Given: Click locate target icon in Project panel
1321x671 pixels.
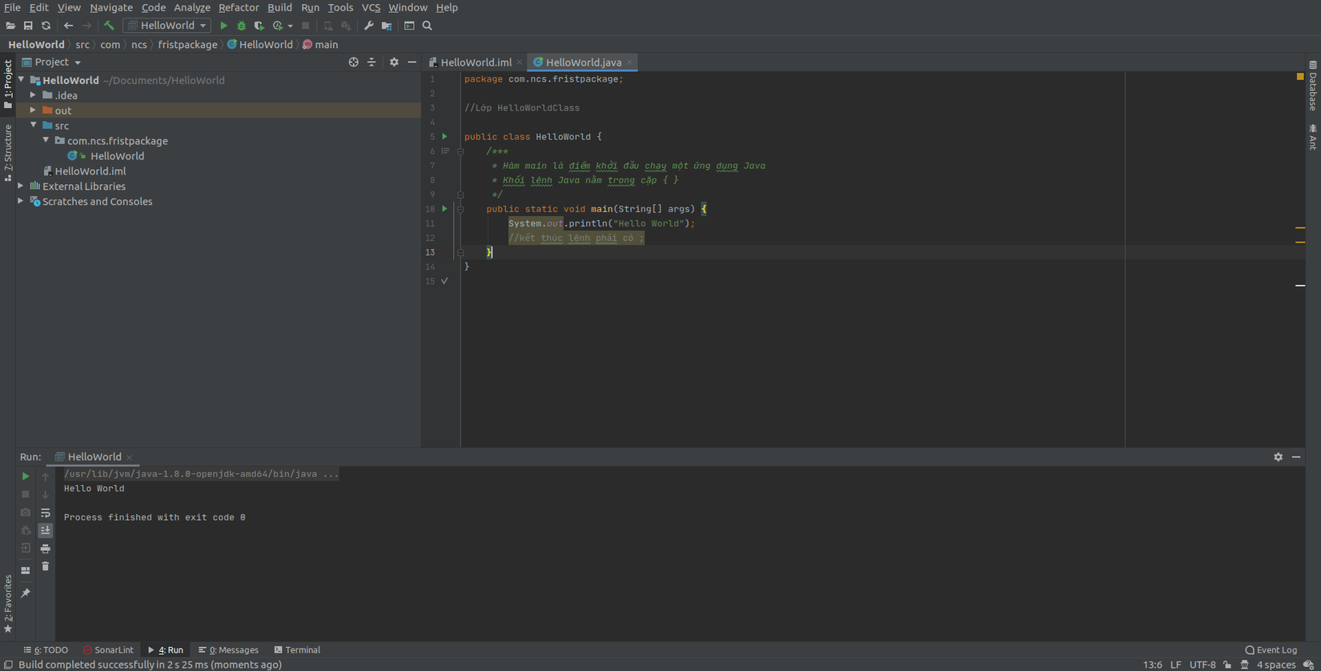Looking at the screenshot, I should (x=353, y=62).
